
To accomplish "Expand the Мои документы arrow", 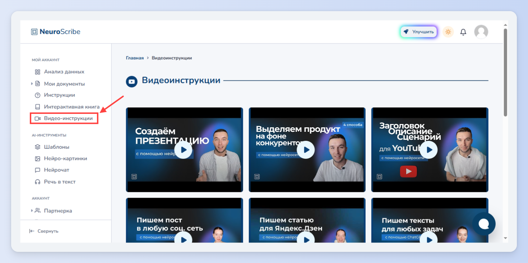I will click(x=32, y=84).
